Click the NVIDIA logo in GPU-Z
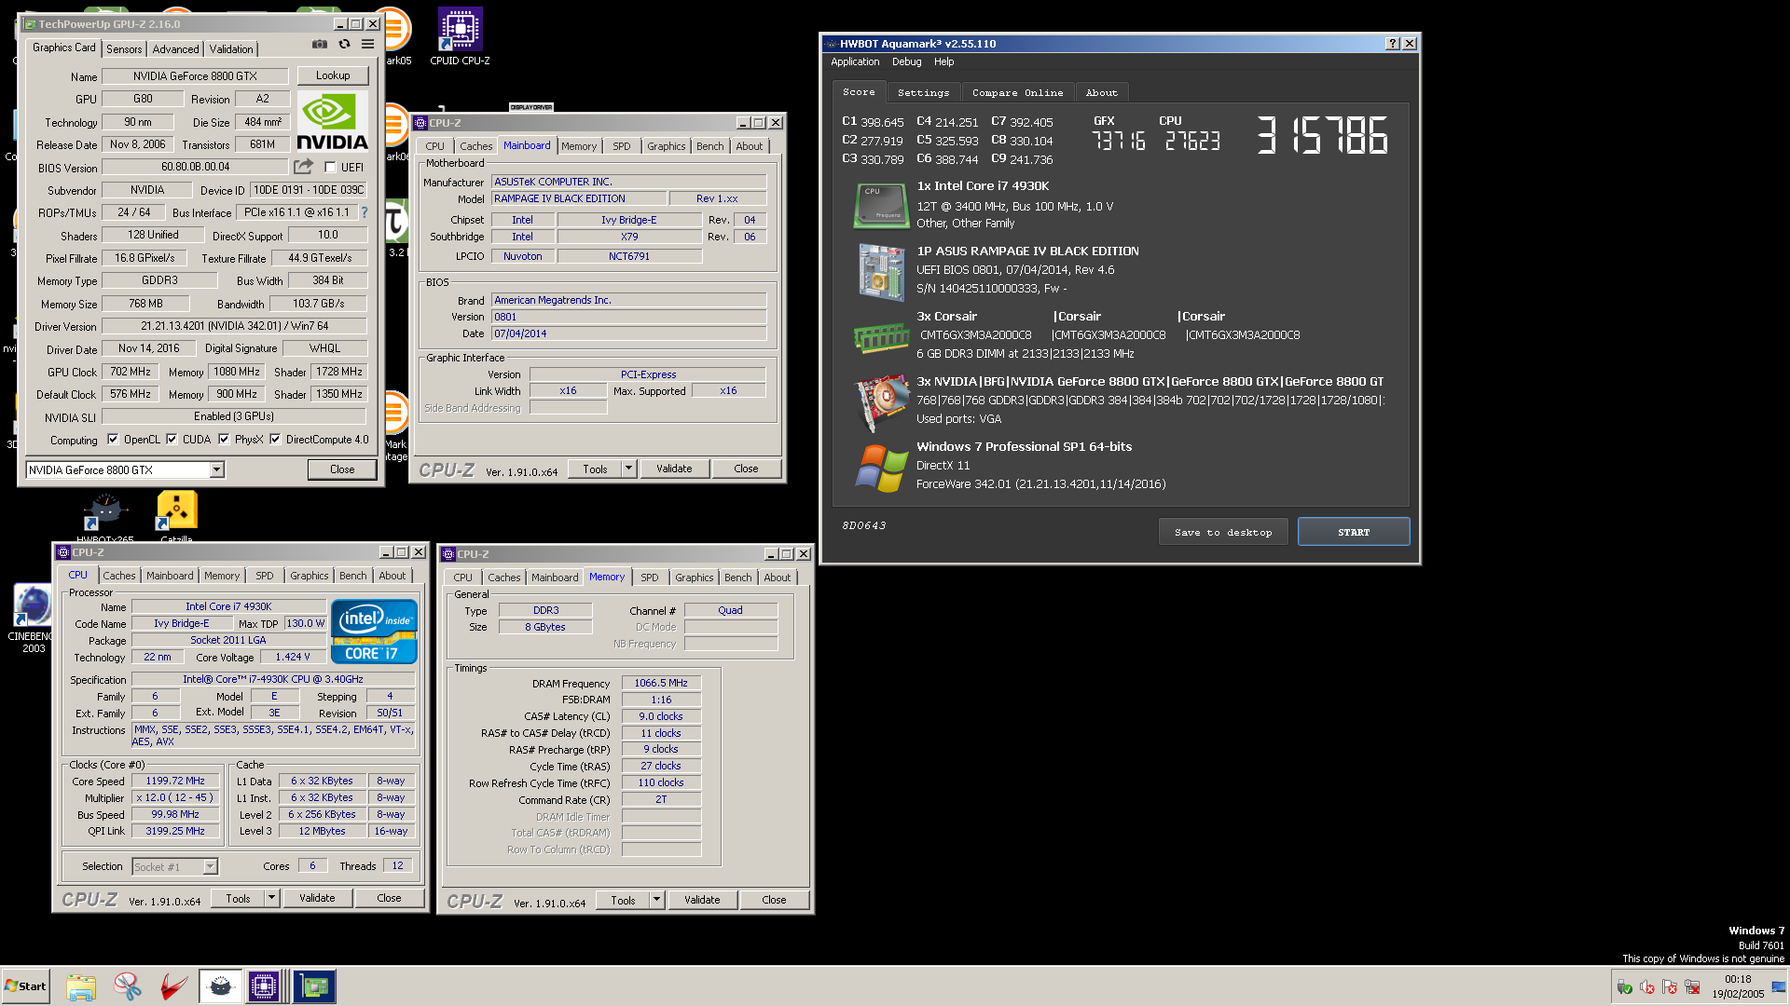This screenshot has height=1006, width=1790. [332, 122]
